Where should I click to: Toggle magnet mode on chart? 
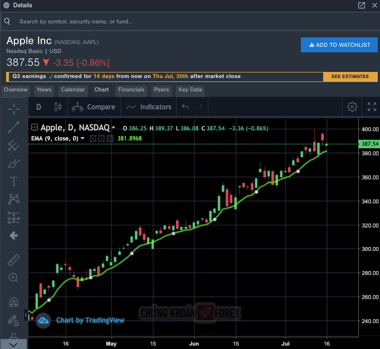(13, 302)
